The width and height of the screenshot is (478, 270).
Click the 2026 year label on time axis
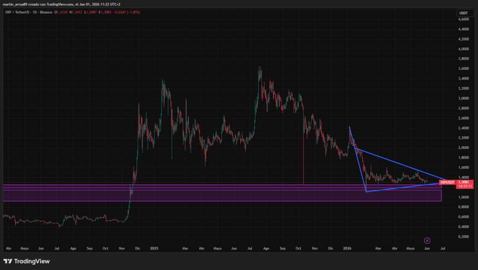point(347,249)
